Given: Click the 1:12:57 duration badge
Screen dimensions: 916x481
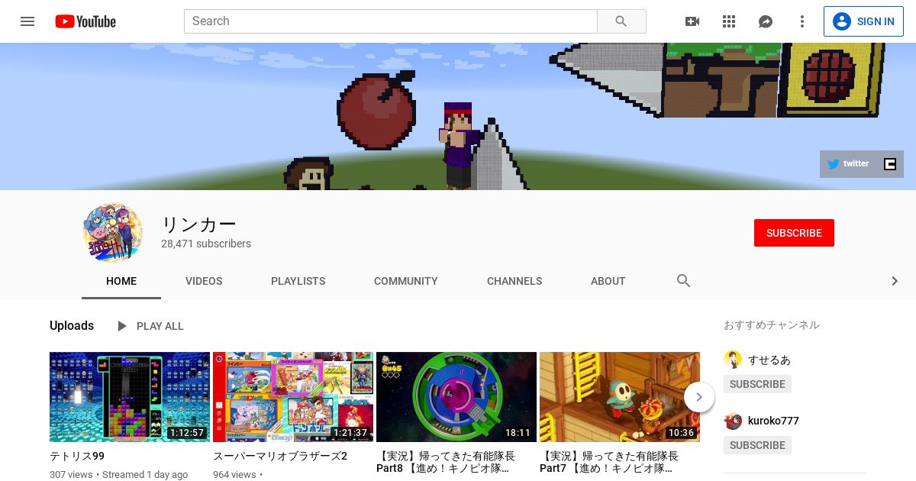Looking at the screenshot, I should coord(187,433).
